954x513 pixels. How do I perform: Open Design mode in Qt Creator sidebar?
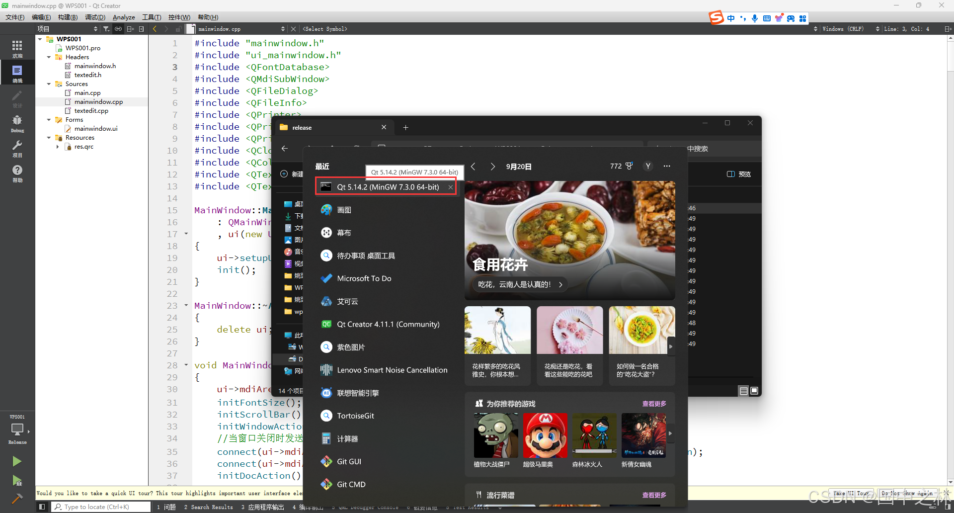[x=17, y=98]
